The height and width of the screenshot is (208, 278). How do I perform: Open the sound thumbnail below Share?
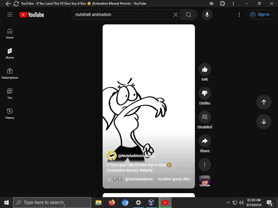click(x=205, y=181)
